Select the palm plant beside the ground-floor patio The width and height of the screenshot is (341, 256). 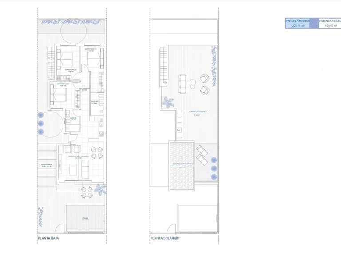point(101,190)
